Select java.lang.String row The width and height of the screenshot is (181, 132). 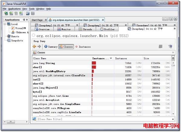pos(102,63)
